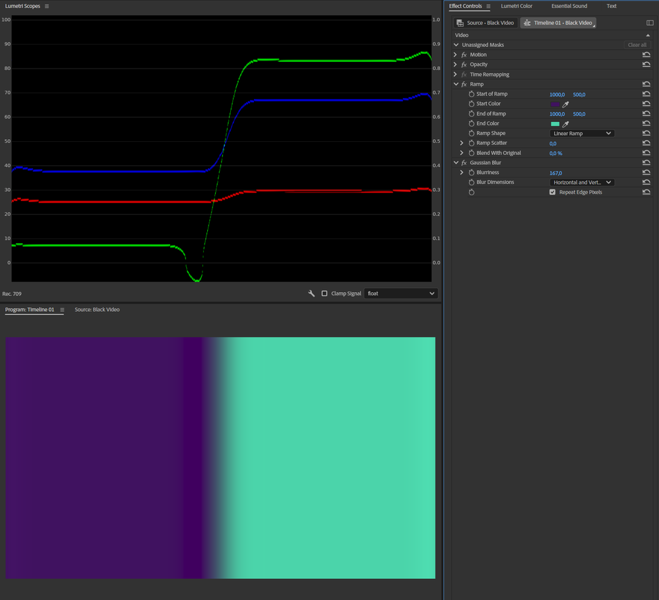Pick End Color with eyedropper
Screen dimensions: 659x600
[566, 124]
